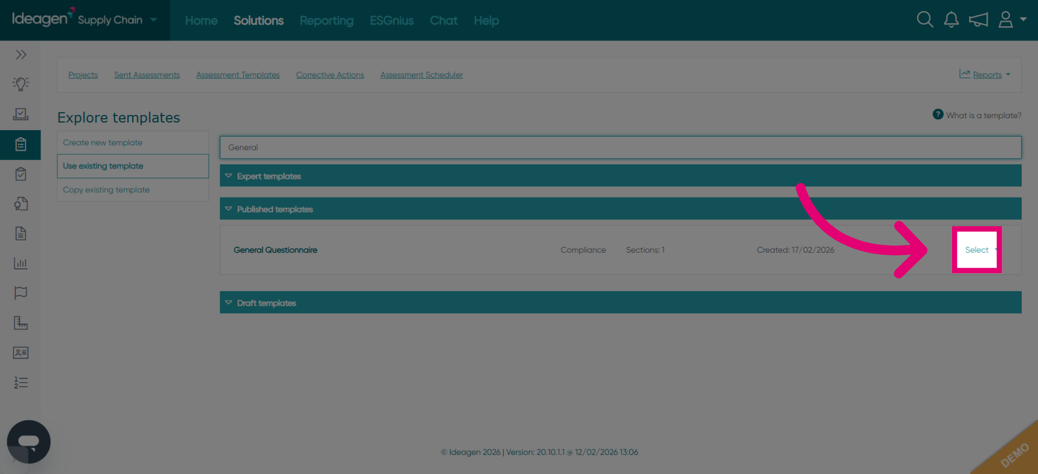This screenshot has width=1038, height=474.
Task: Open the Help menu
Action: pyautogui.click(x=487, y=21)
